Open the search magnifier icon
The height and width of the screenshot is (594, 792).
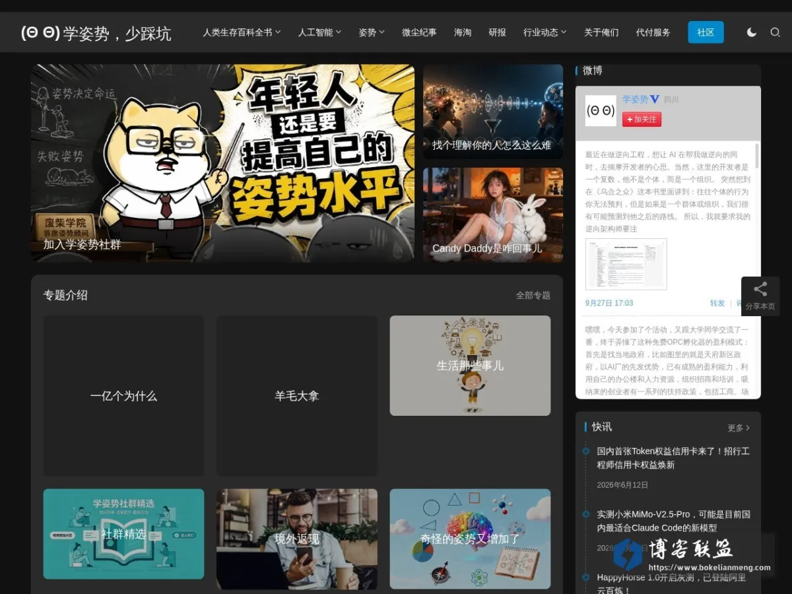point(775,32)
